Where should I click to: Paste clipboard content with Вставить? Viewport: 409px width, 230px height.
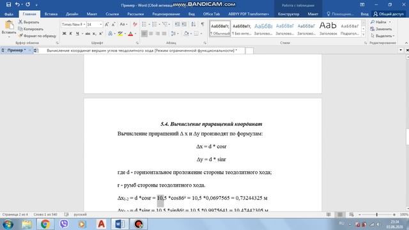coord(9,28)
